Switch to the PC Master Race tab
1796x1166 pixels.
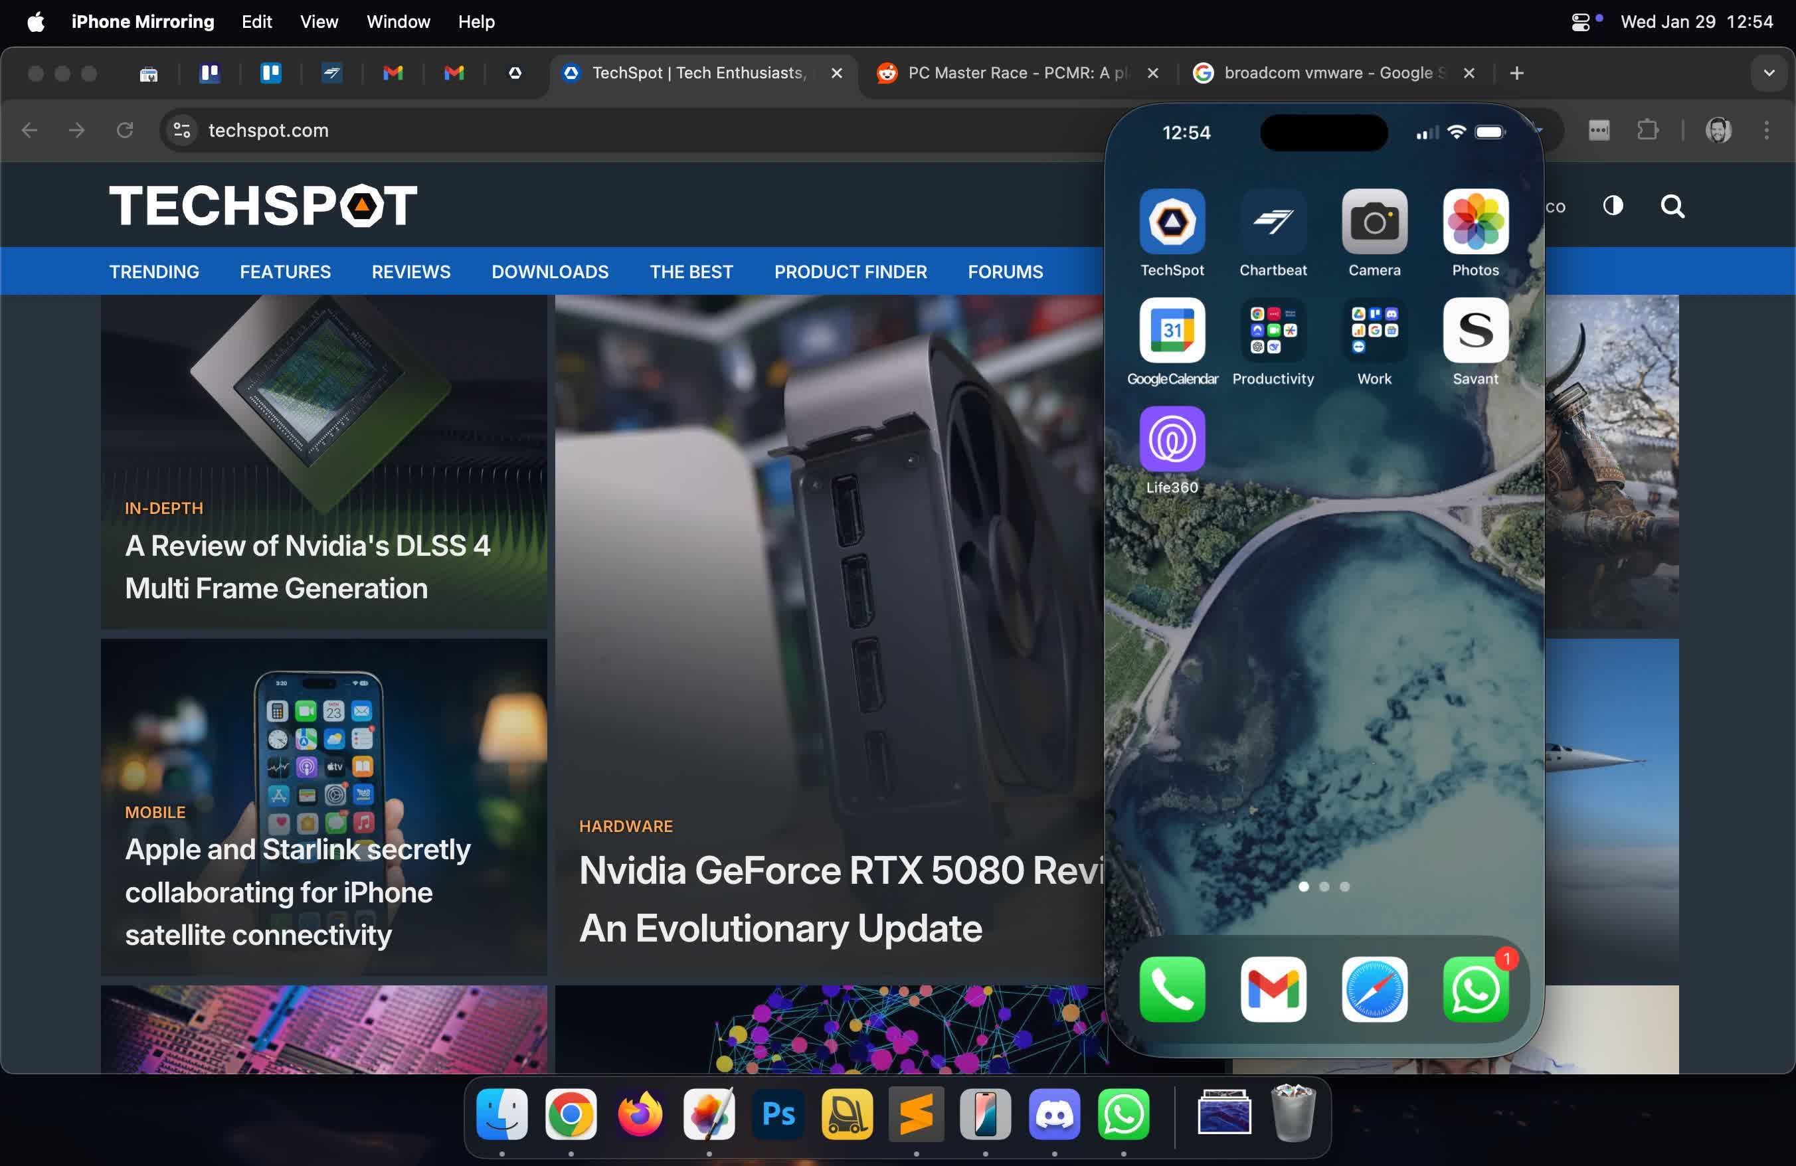point(1016,73)
